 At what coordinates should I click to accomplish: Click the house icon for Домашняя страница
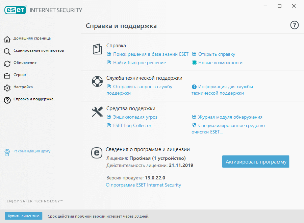pos(7,39)
